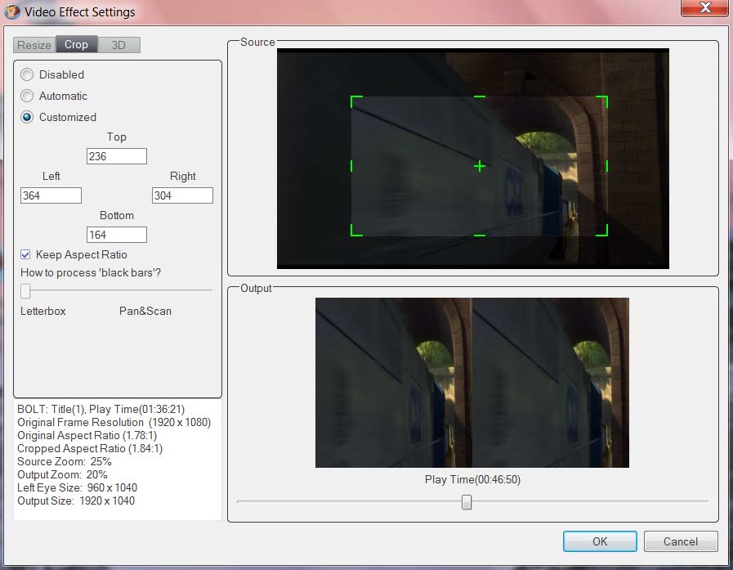The width and height of the screenshot is (733, 570).
Task: Click the top-right green crop corner handle
Action: (602, 101)
